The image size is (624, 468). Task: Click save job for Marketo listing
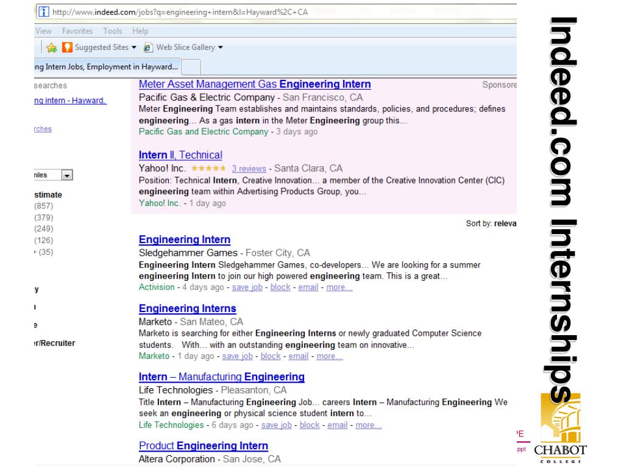(237, 356)
